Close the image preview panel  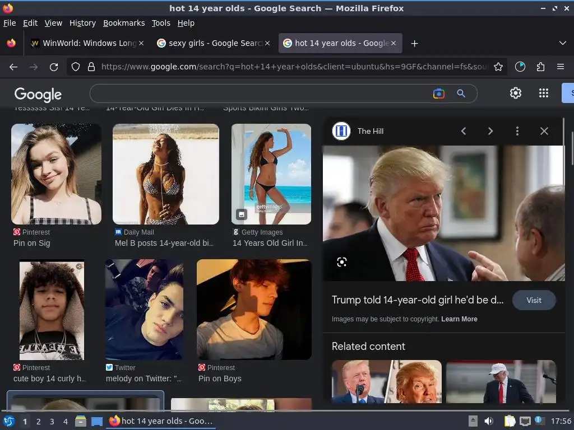[x=544, y=131]
